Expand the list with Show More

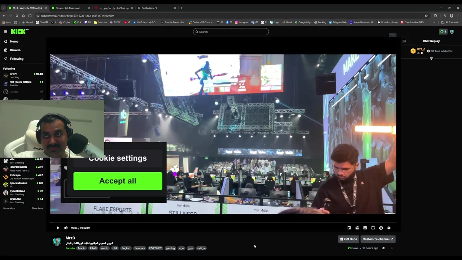pyautogui.click(x=9, y=208)
